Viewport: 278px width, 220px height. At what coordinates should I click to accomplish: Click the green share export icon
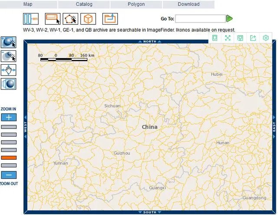pyautogui.click(x=253, y=38)
